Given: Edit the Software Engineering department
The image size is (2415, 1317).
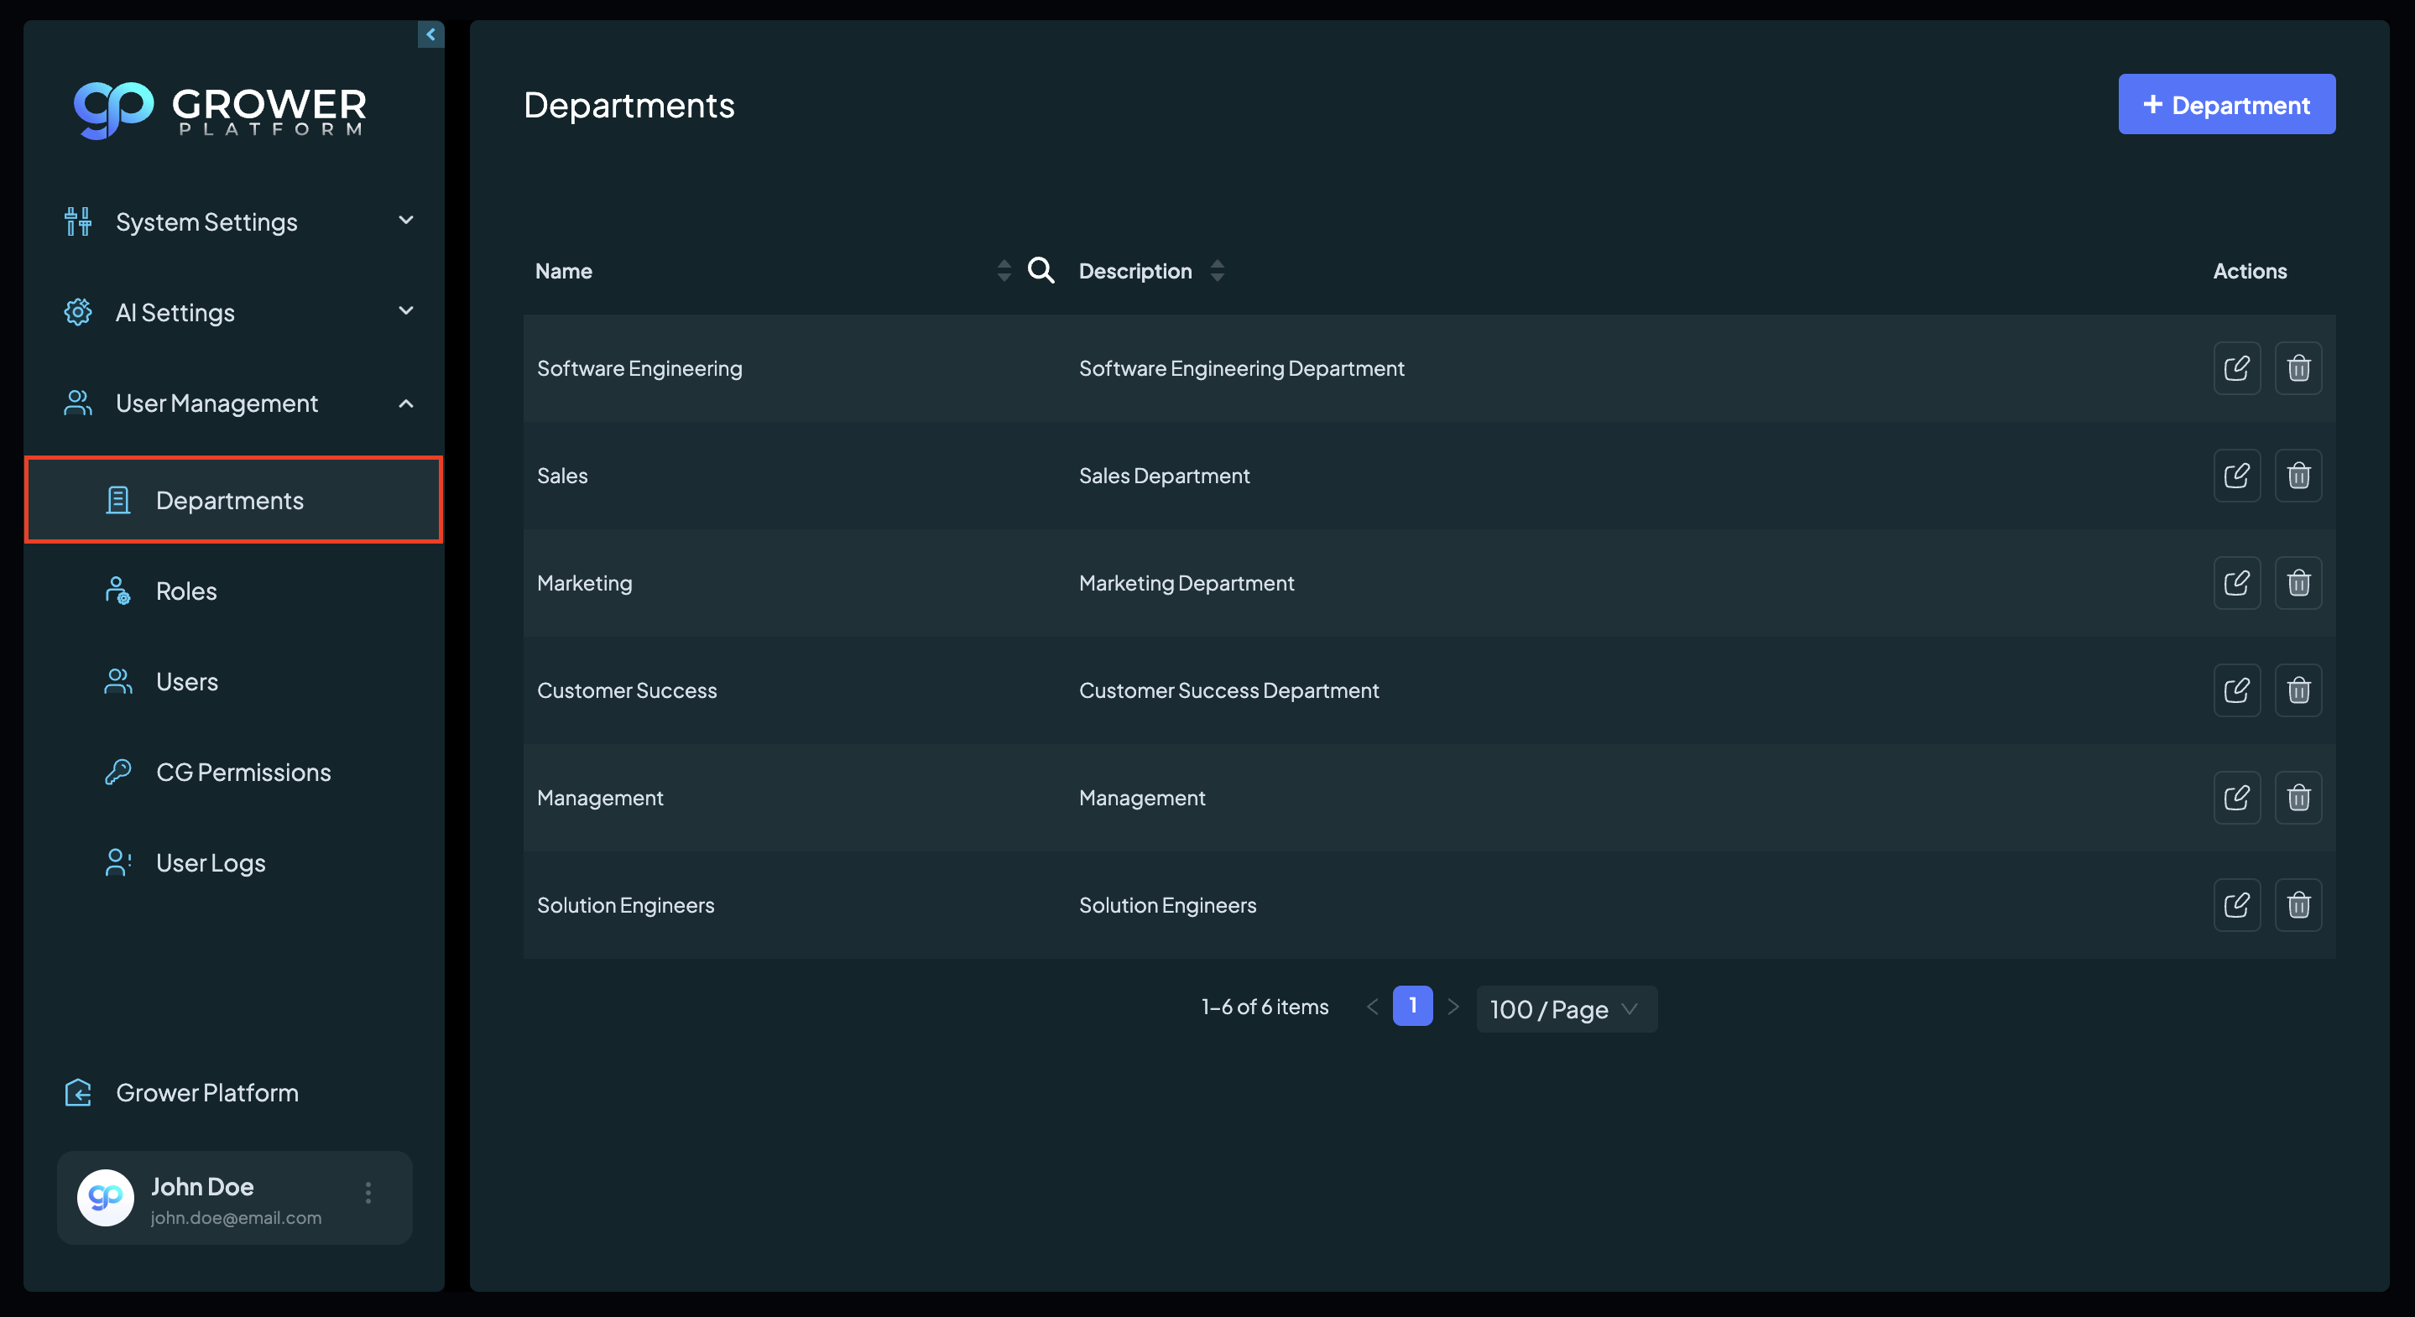Looking at the screenshot, I should (2237, 368).
